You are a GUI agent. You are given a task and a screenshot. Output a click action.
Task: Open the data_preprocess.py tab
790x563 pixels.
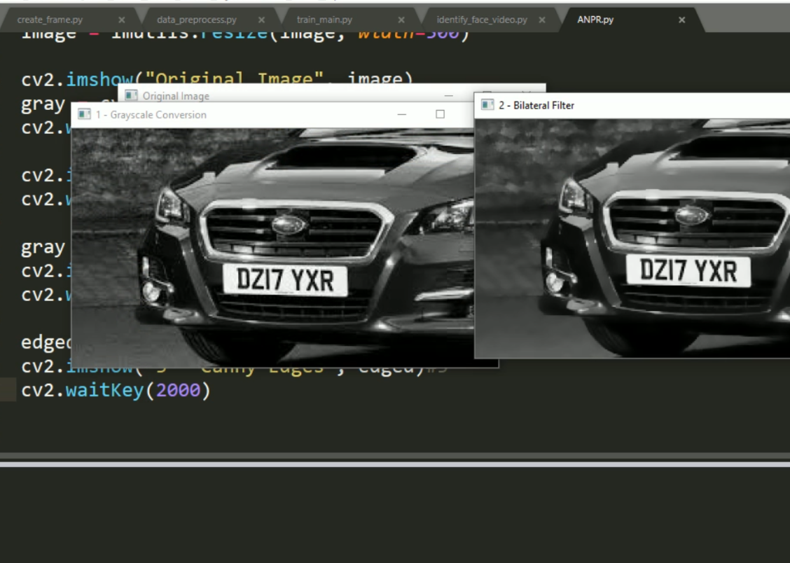196,20
